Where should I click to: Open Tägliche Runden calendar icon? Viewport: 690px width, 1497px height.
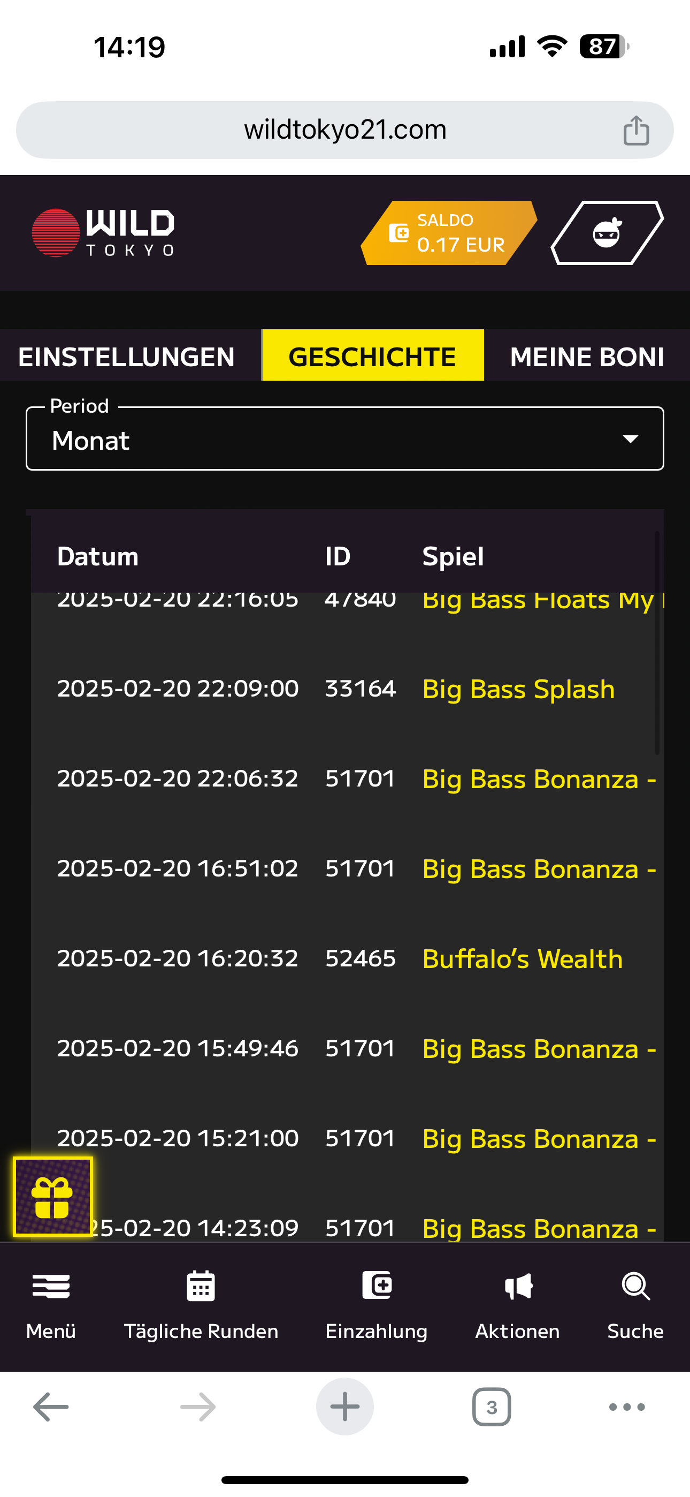pos(201,1286)
